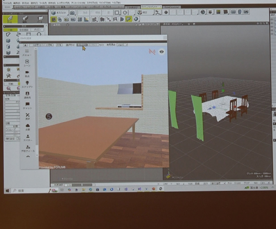The height and width of the screenshot is (229, 276).
Task: Click the pan cross icon in the right viewport header
Action: (x=258, y=23)
